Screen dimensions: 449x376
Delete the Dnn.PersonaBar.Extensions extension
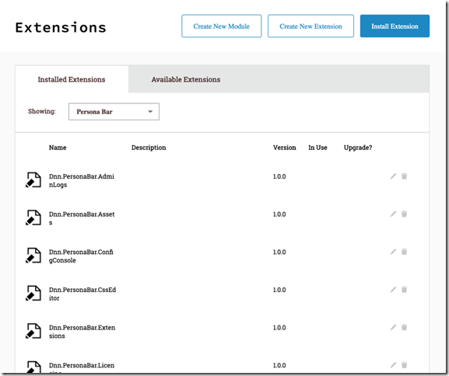[404, 327]
